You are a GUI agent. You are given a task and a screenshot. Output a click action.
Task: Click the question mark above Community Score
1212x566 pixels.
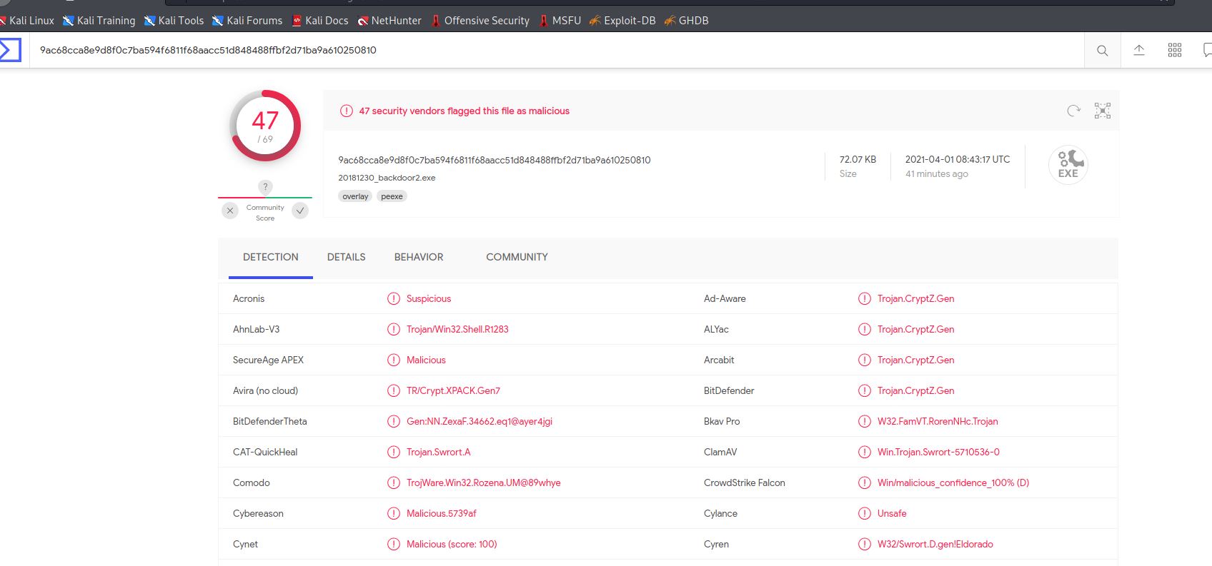pos(265,187)
